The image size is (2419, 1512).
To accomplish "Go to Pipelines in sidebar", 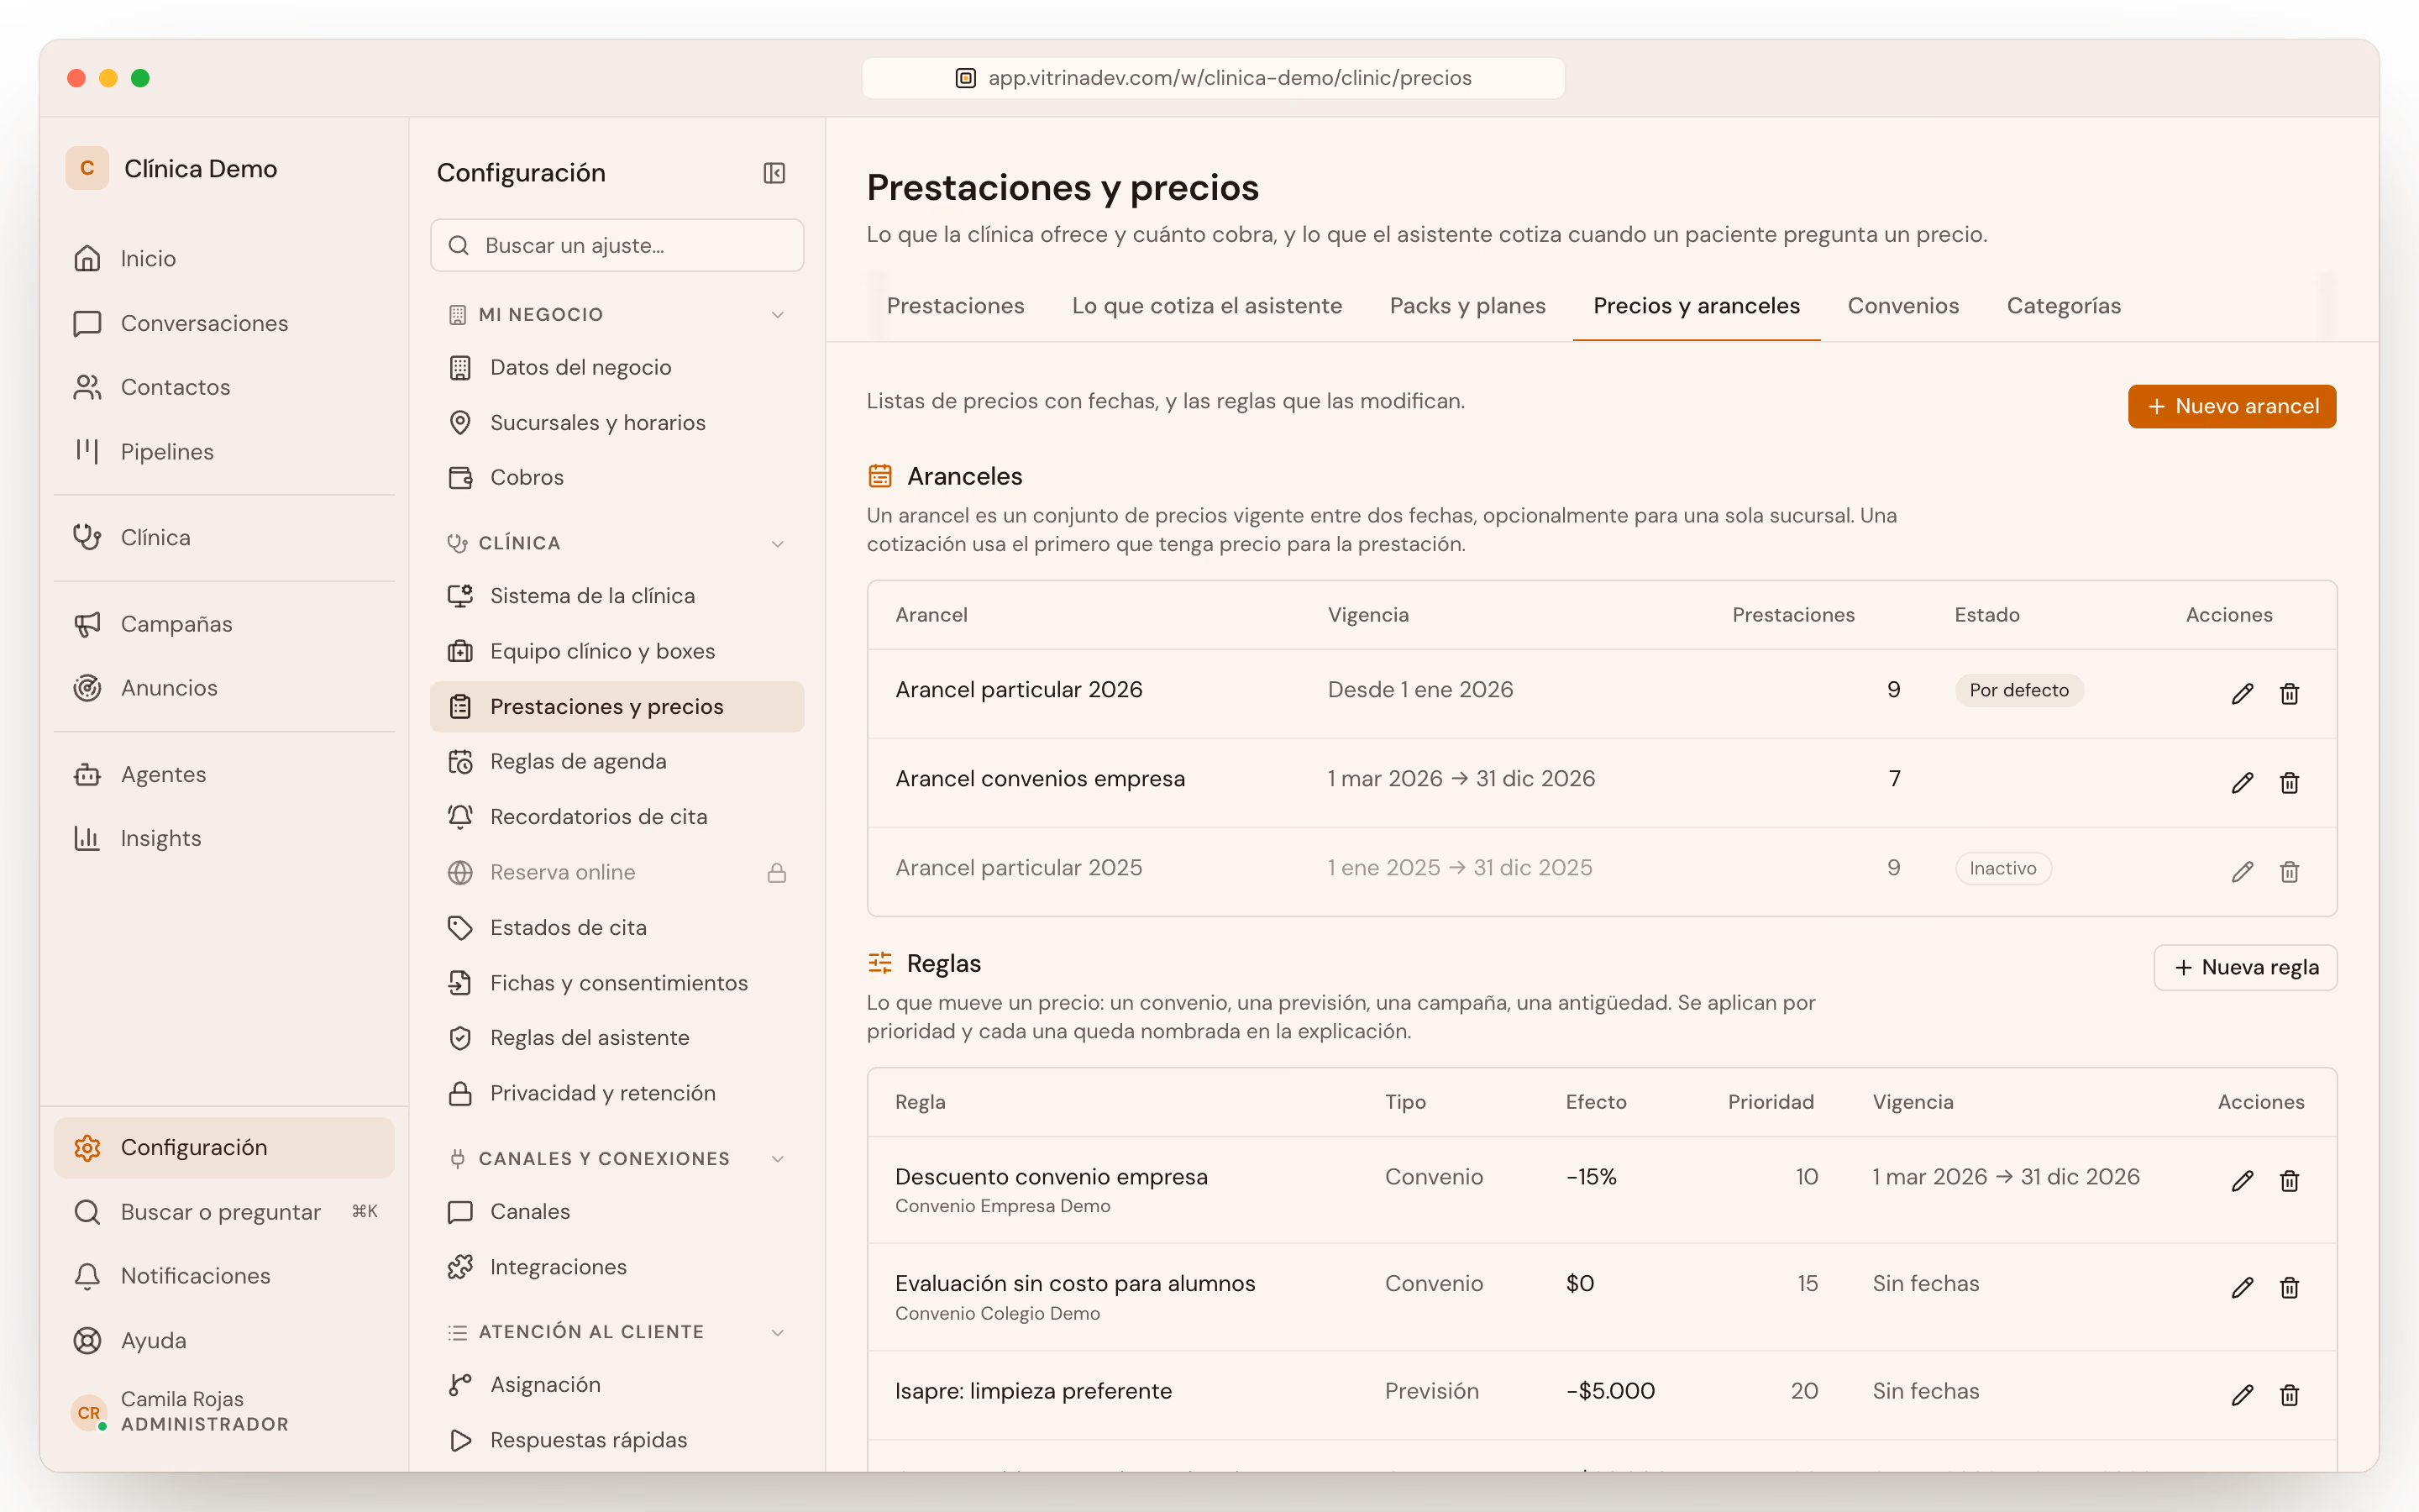I will [224, 451].
